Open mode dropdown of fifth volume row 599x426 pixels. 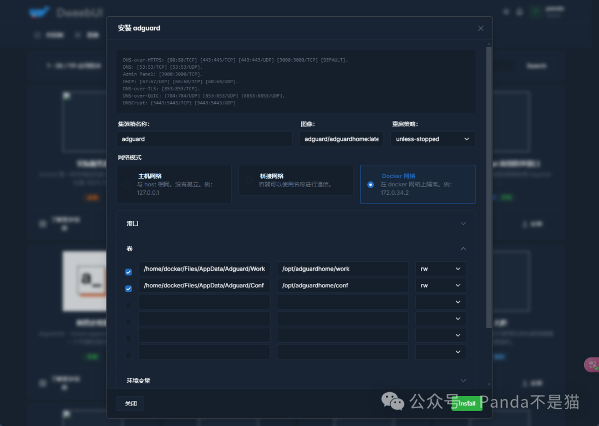tap(441, 336)
